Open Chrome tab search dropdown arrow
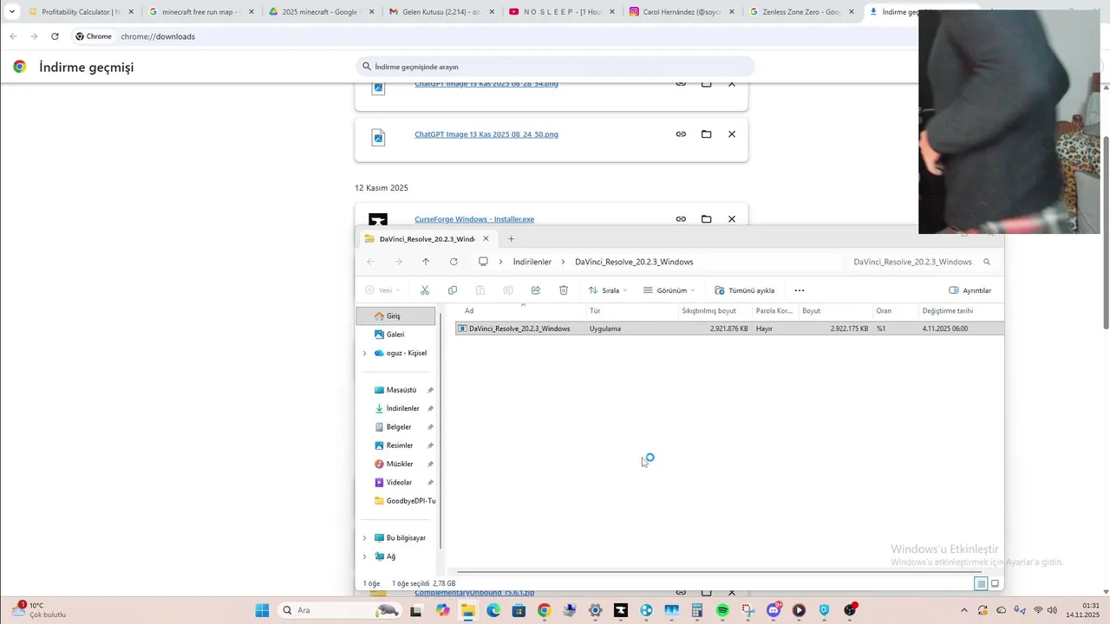 12,12
